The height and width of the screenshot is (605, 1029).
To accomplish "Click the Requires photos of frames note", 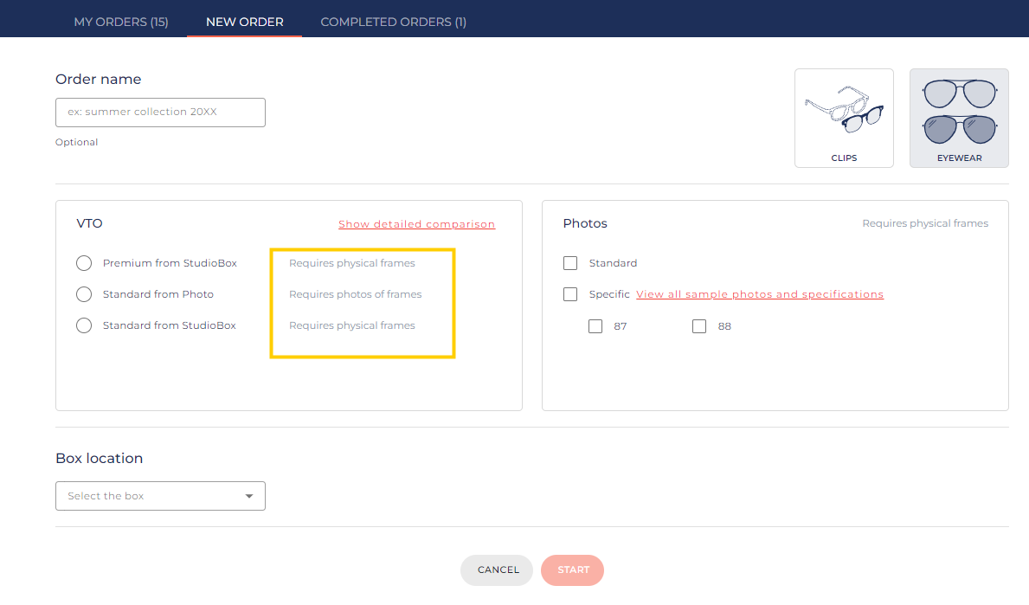I will (x=355, y=294).
